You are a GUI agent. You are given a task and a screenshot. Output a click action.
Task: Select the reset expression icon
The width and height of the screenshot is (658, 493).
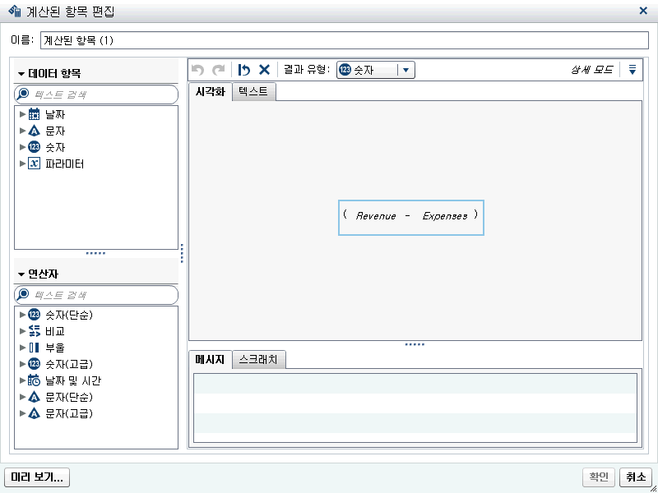pyautogui.click(x=243, y=70)
